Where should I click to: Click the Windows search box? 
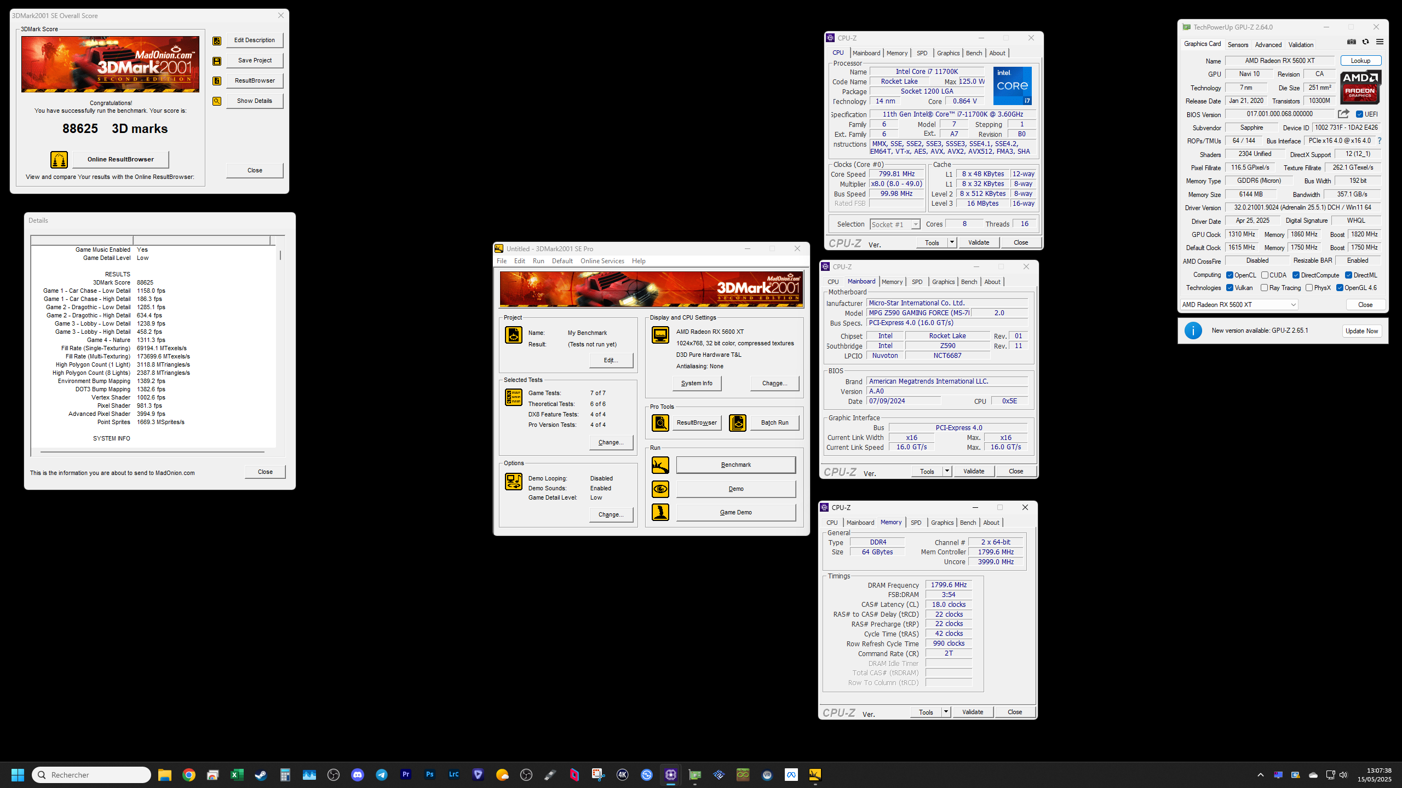coord(91,775)
